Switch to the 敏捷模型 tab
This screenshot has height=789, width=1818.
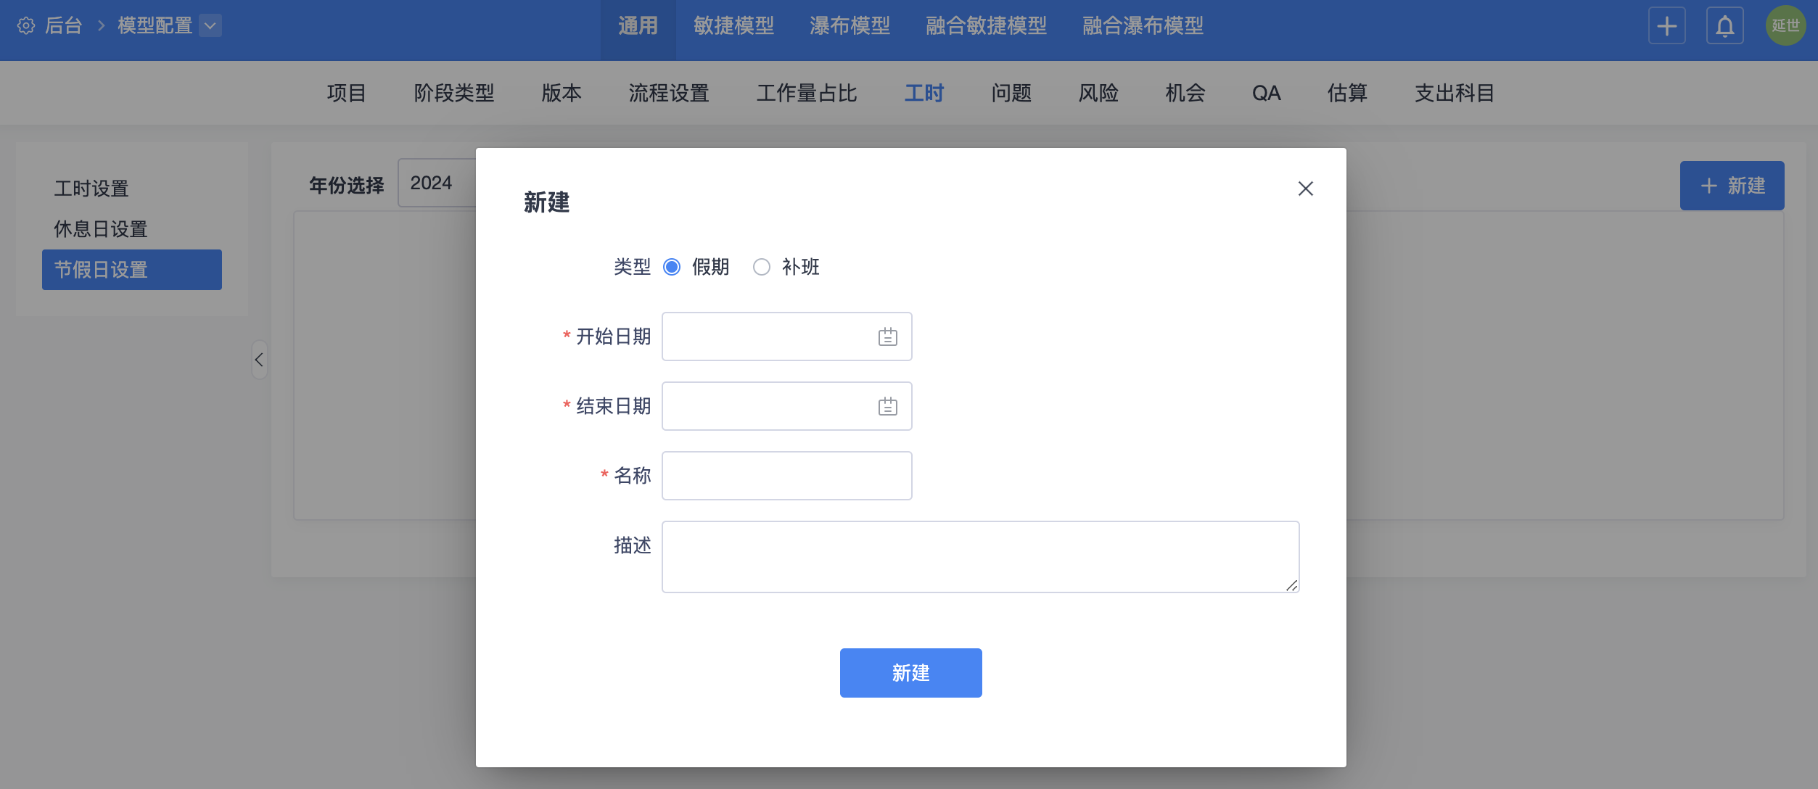[733, 26]
